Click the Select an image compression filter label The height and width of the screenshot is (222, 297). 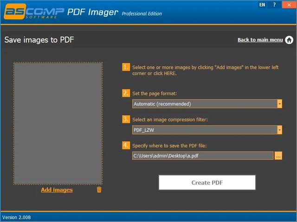pos(170,120)
